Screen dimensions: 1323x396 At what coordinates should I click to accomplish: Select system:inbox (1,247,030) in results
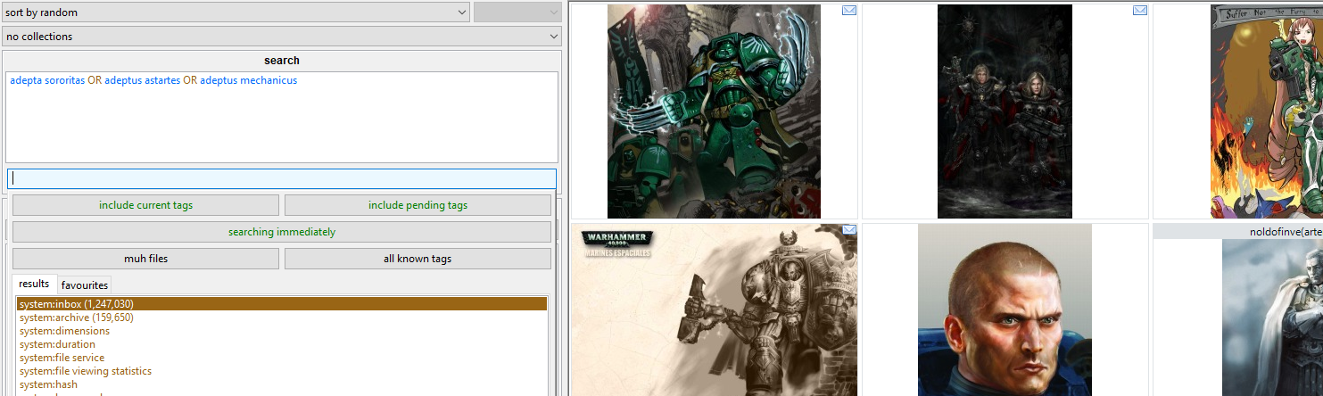click(282, 304)
